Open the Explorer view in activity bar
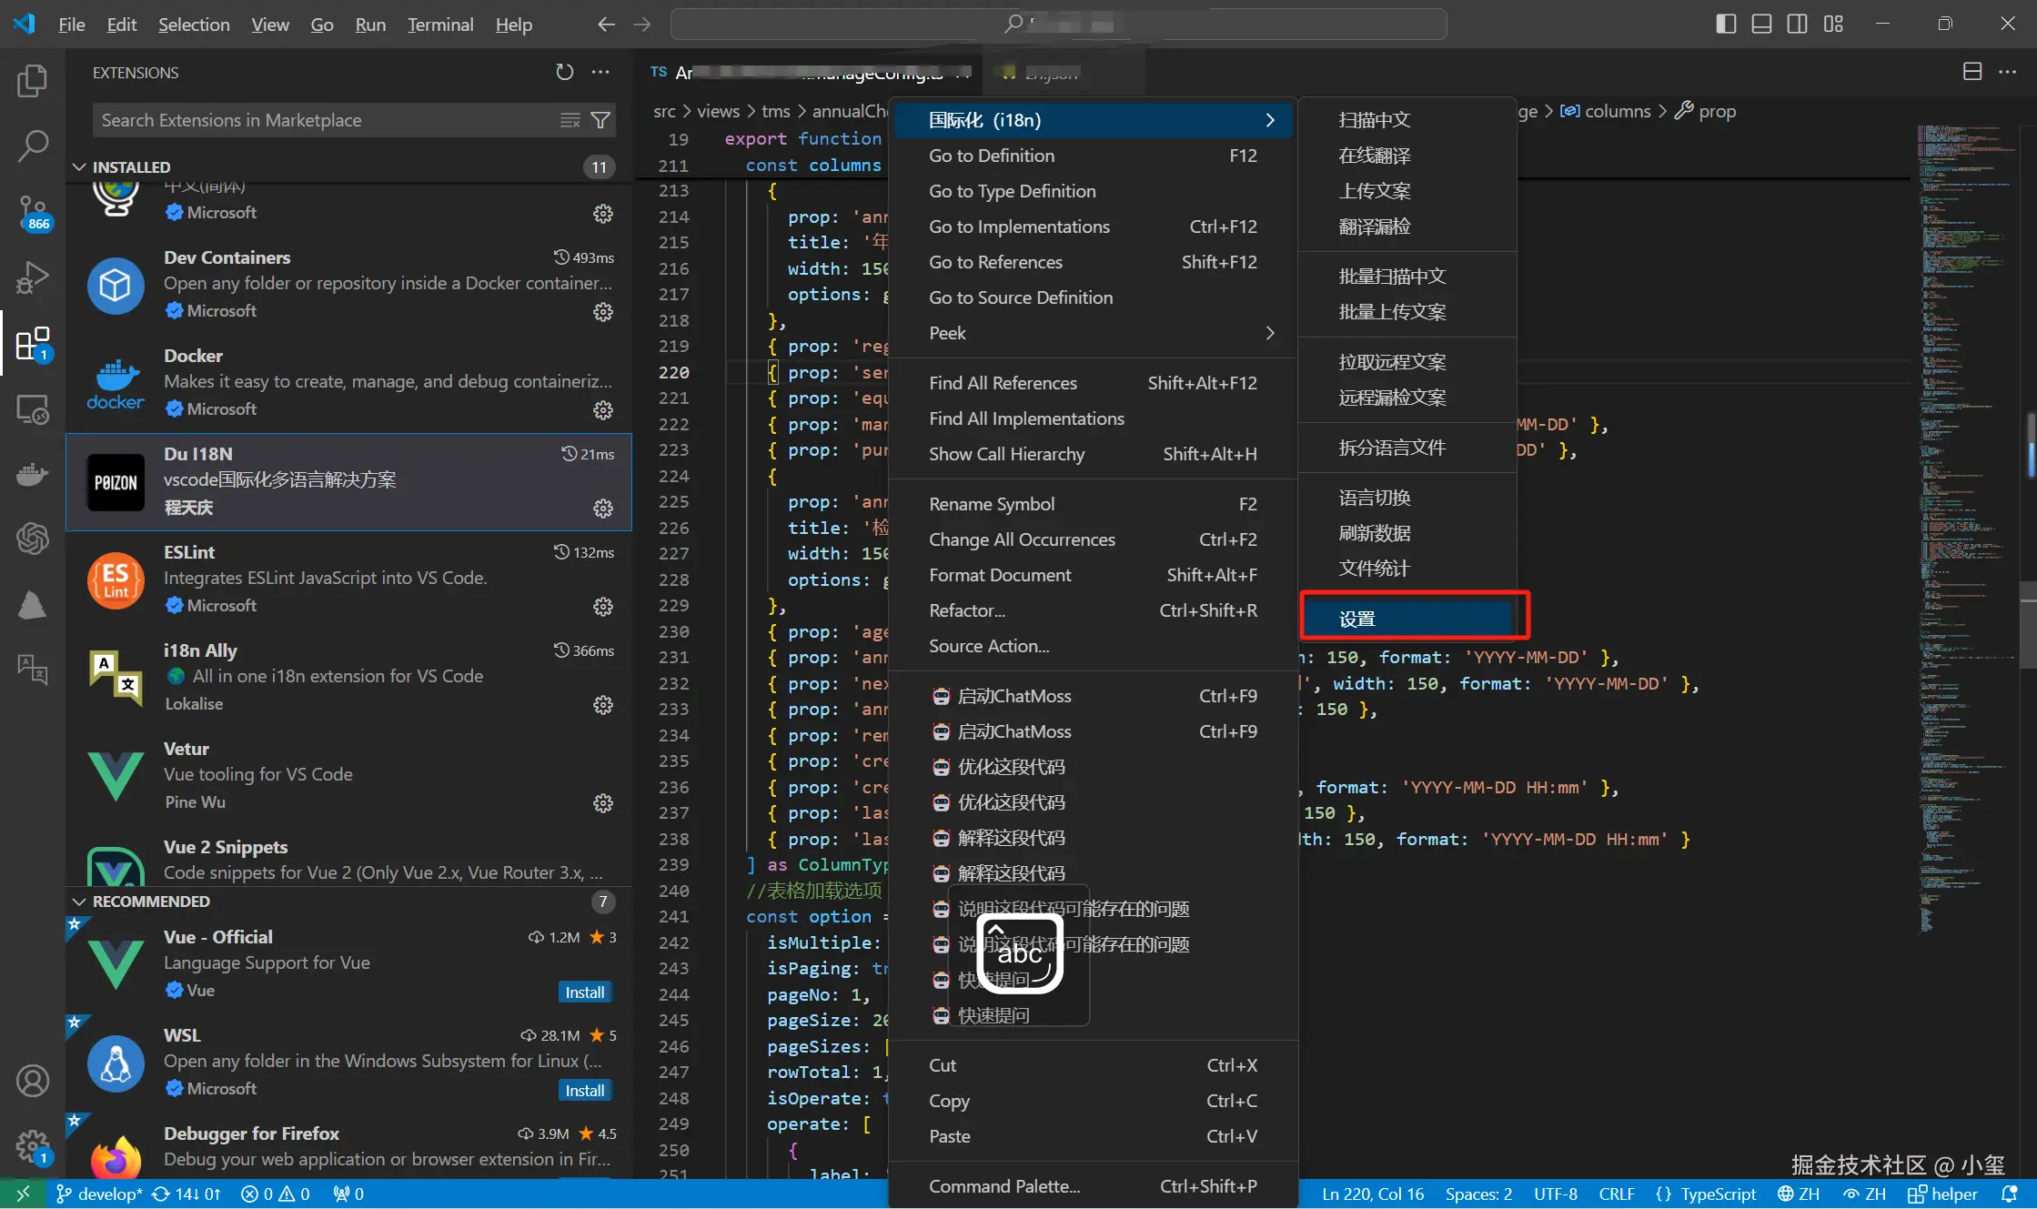 (x=33, y=81)
